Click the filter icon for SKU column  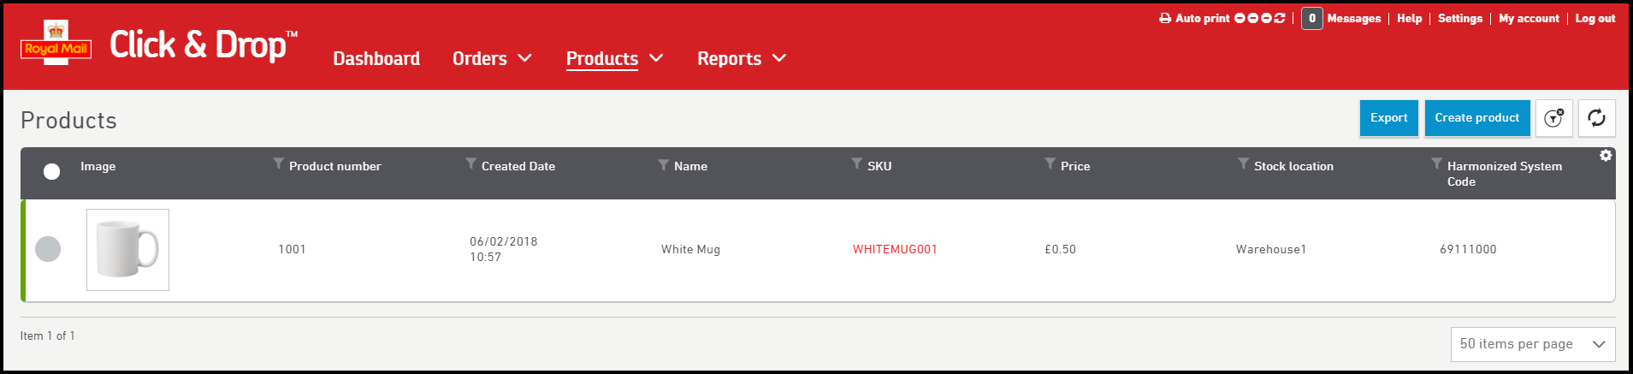856,163
